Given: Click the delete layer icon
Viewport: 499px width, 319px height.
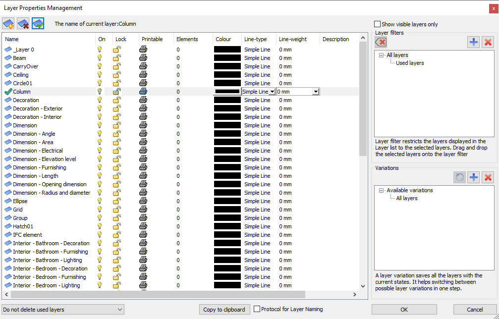Looking at the screenshot, I should [23, 24].
